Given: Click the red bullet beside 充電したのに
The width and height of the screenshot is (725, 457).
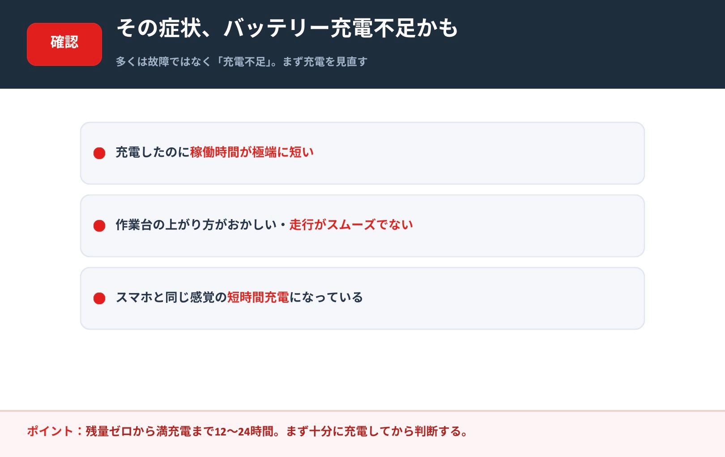Looking at the screenshot, I should tap(99, 153).
